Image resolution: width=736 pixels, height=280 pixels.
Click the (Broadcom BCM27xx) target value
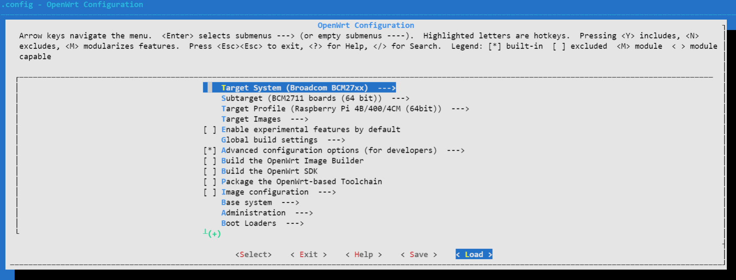(327, 88)
